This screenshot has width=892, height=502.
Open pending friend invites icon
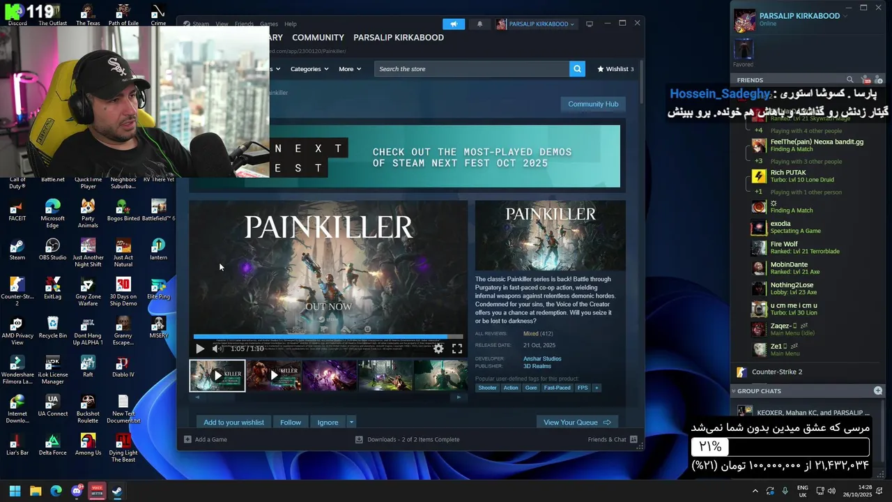(865, 79)
